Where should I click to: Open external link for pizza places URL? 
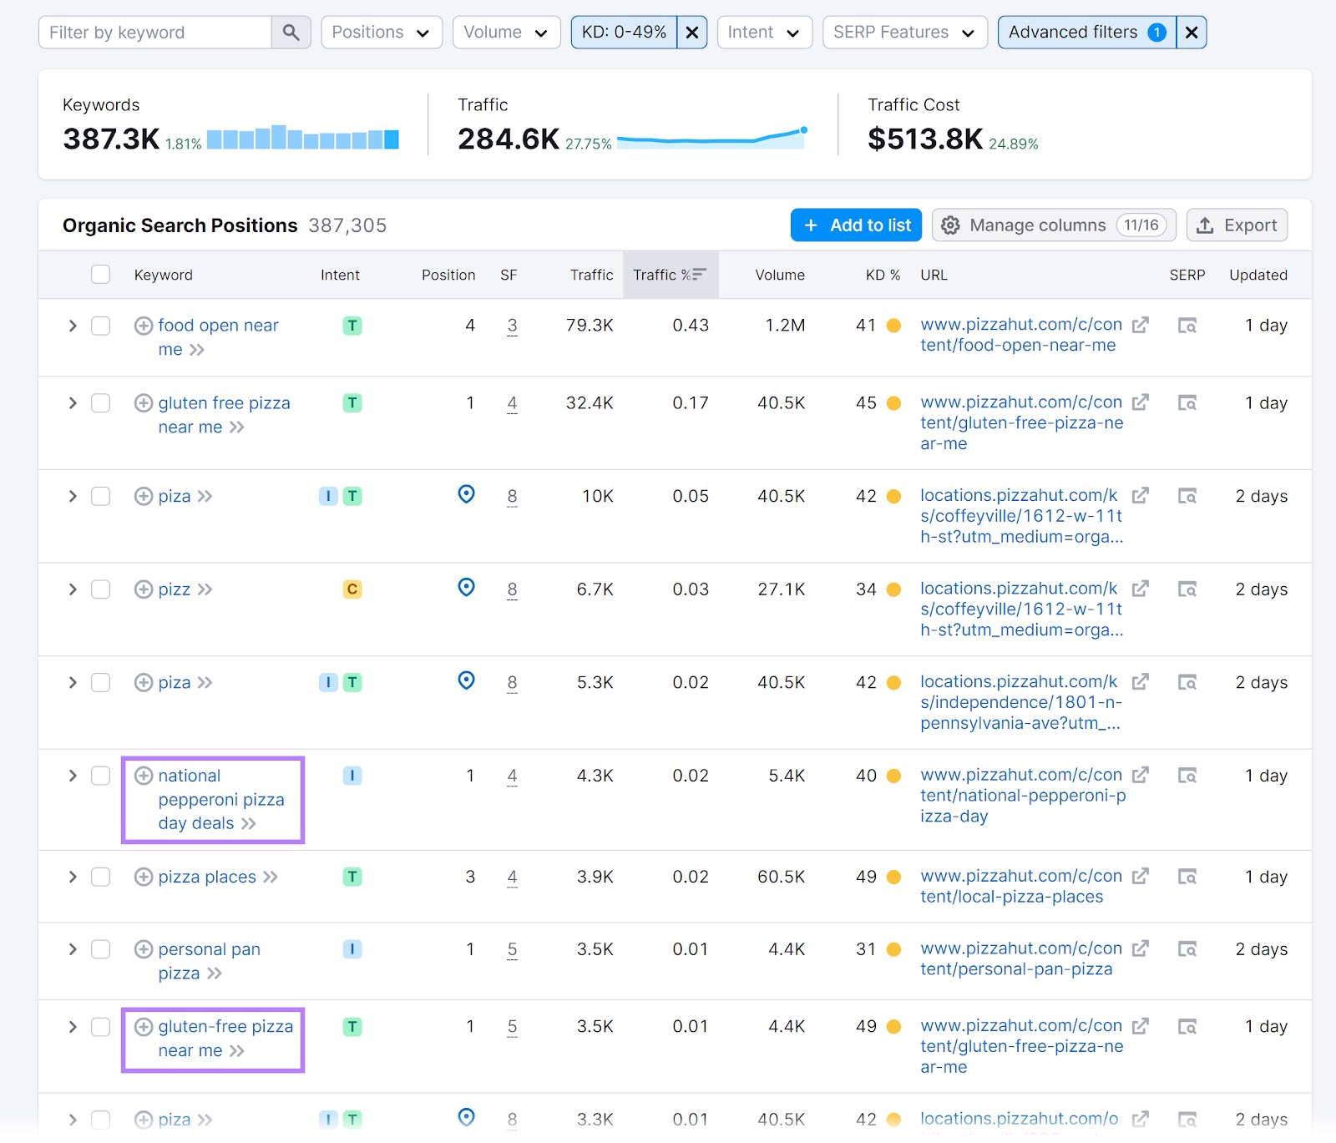coord(1140,877)
